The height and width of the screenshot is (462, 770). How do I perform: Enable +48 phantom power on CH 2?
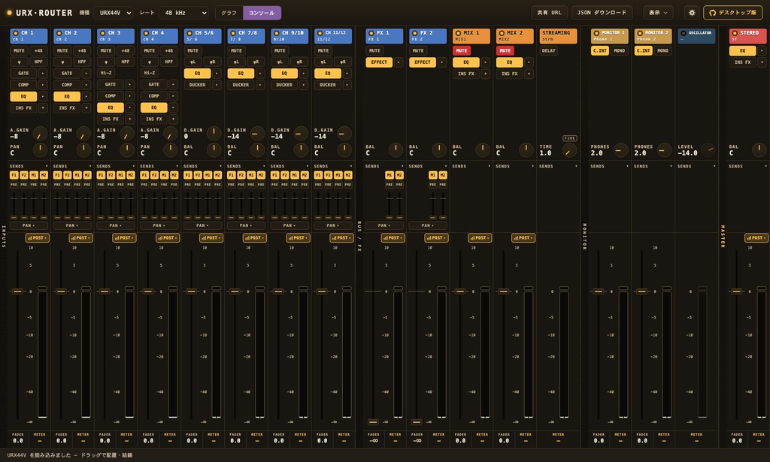point(81,50)
